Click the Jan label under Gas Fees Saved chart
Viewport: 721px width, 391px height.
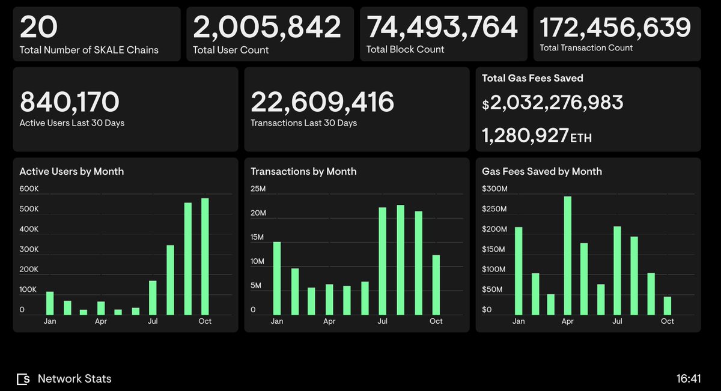519,321
